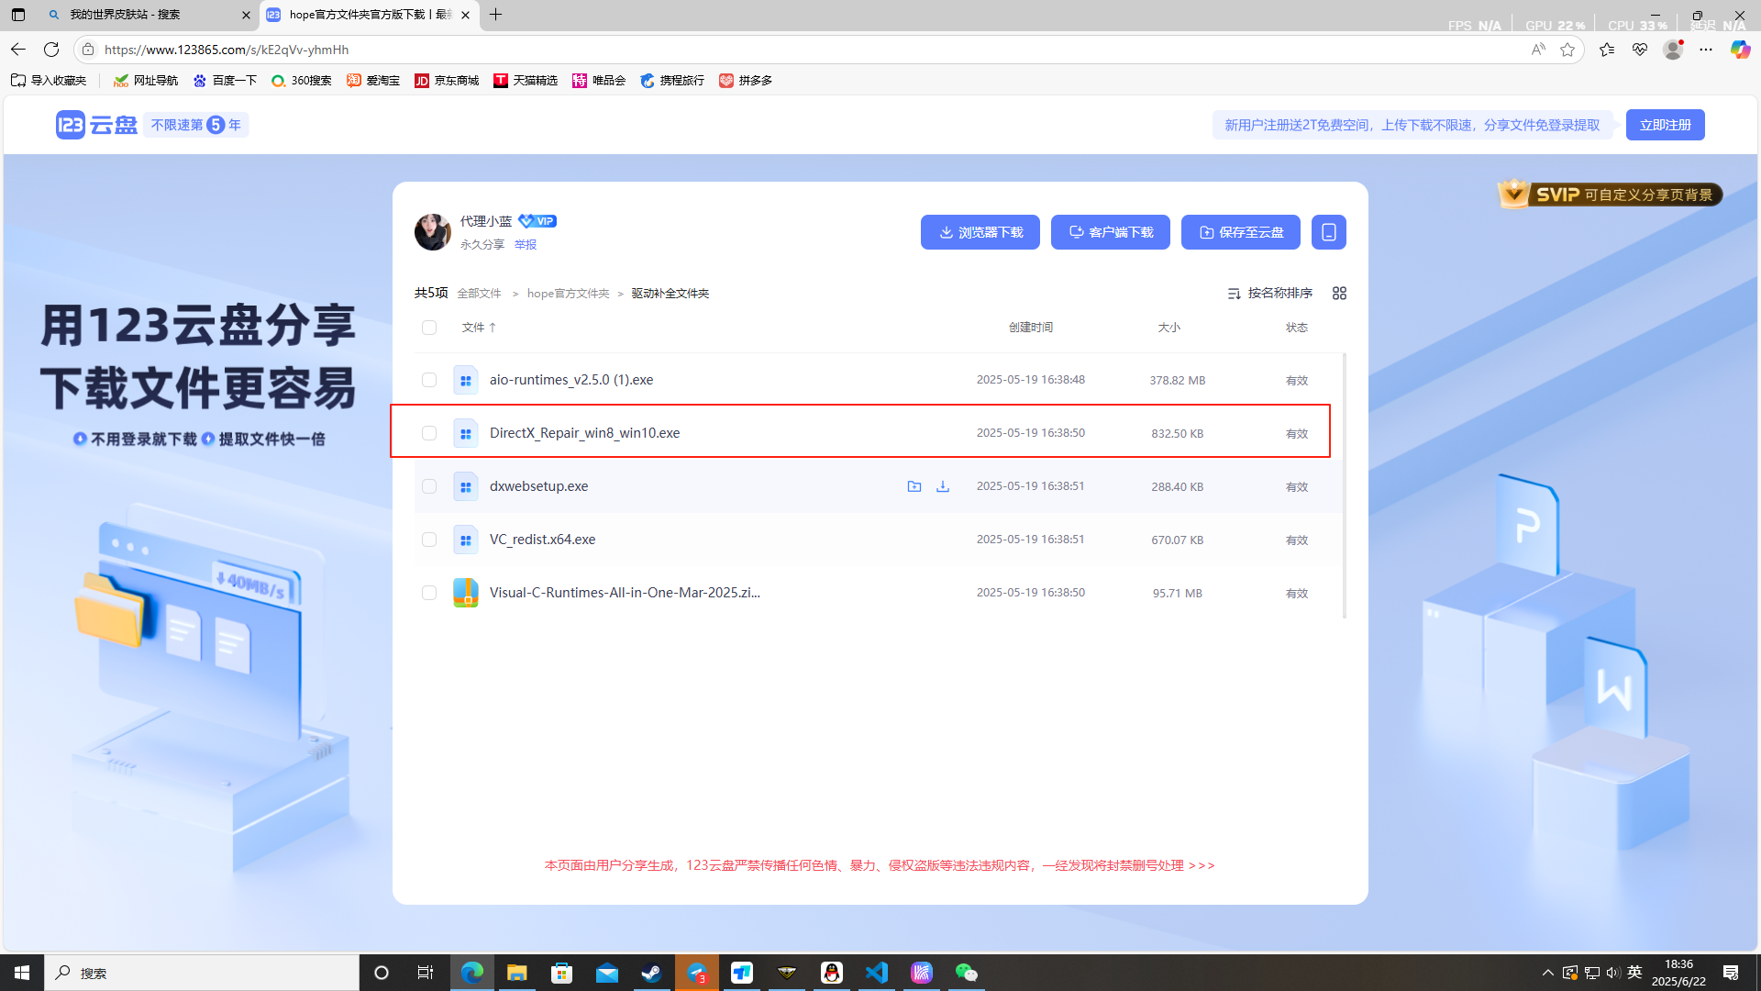Open the SVIP custom background banner

[1611, 195]
